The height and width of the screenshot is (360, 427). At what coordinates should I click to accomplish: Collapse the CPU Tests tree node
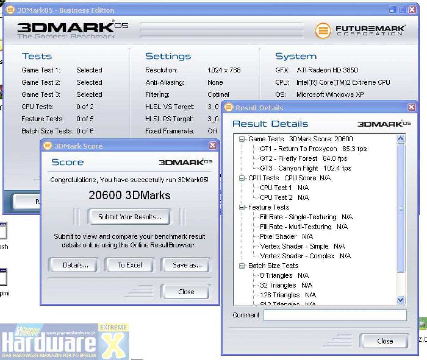pos(242,178)
